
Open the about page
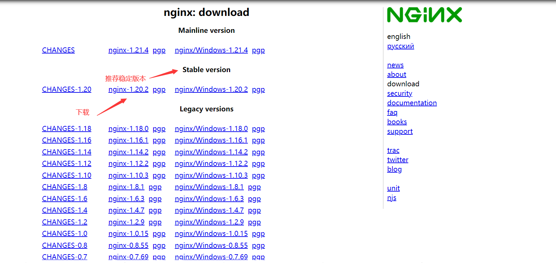coord(396,74)
